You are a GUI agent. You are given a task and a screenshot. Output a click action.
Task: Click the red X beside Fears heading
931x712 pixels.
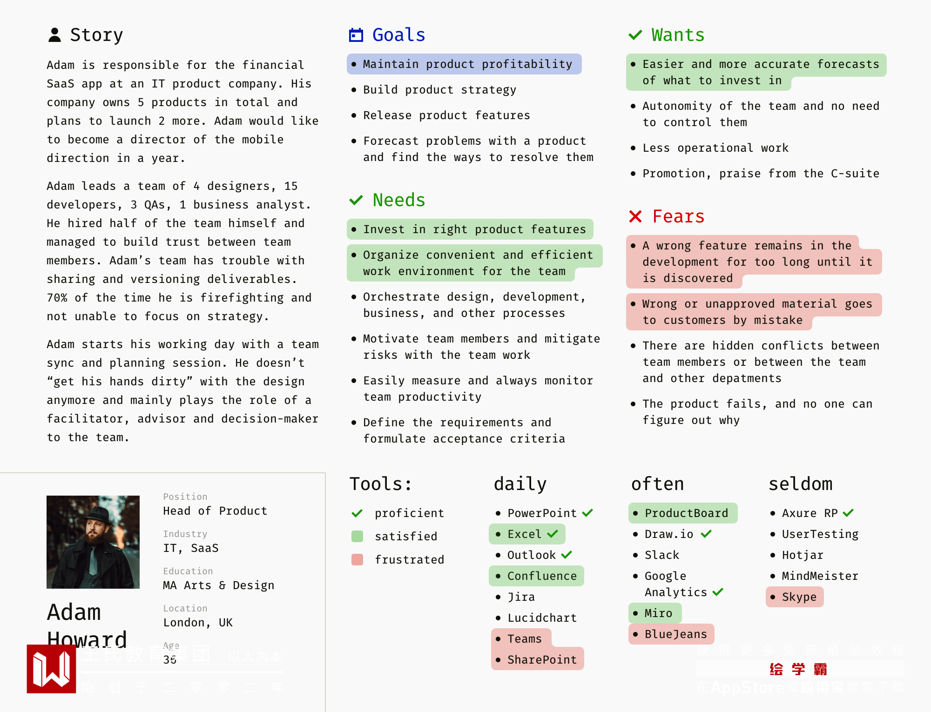[x=635, y=216]
